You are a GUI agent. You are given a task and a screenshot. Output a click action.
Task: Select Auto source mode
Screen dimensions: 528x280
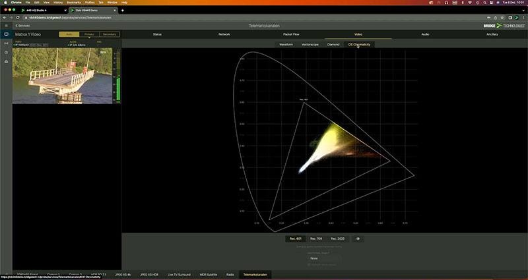(x=69, y=34)
